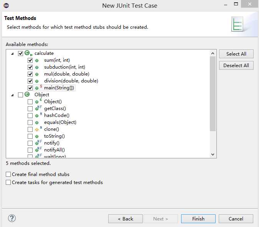Click the methods list scrollbar thumb
This screenshot has height=227, width=259.
tap(213, 94)
